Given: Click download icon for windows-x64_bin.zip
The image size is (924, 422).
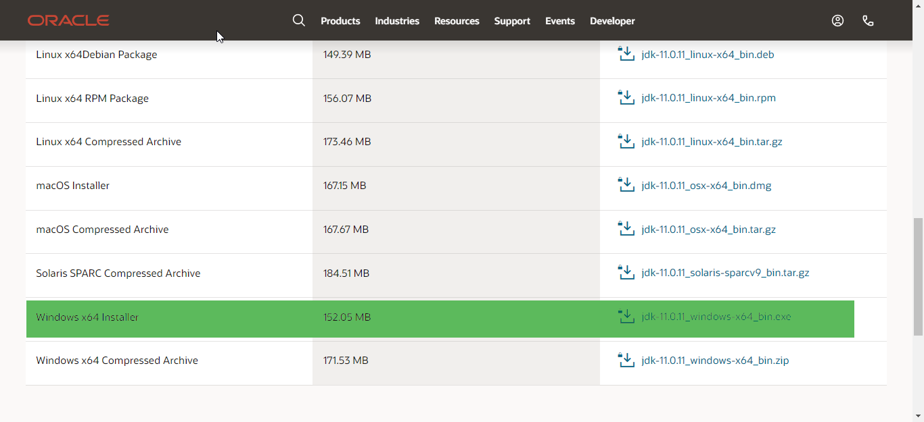Looking at the screenshot, I should point(626,360).
